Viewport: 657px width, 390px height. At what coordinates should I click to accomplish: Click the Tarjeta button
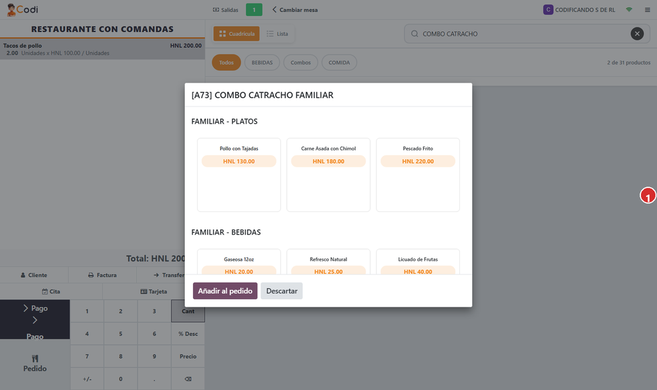(x=154, y=292)
